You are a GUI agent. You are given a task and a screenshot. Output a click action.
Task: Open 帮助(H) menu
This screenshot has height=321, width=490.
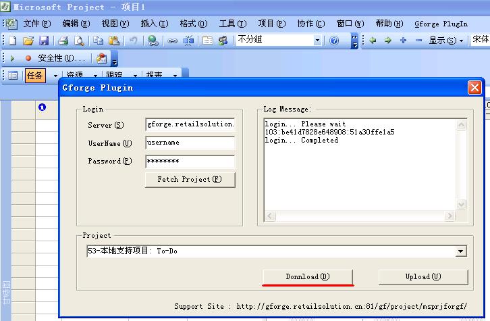click(x=389, y=24)
